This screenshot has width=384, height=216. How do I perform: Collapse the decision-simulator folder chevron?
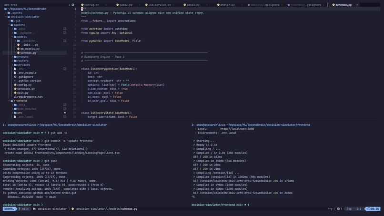[x=6, y=17]
